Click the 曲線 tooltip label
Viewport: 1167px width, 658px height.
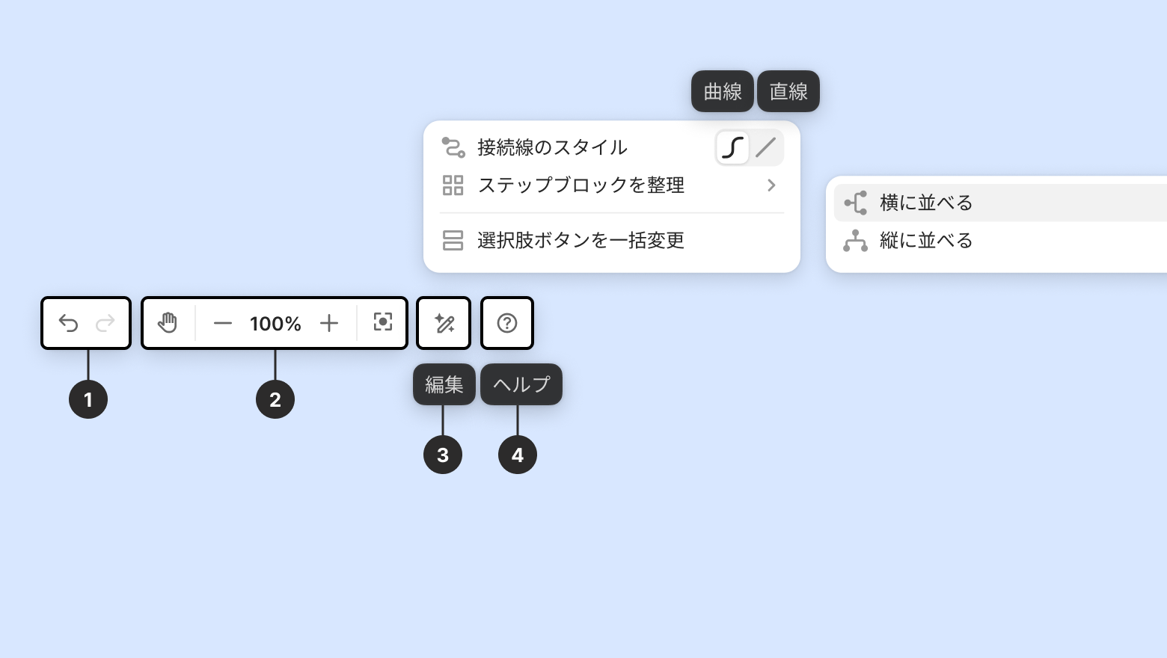coord(723,91)
